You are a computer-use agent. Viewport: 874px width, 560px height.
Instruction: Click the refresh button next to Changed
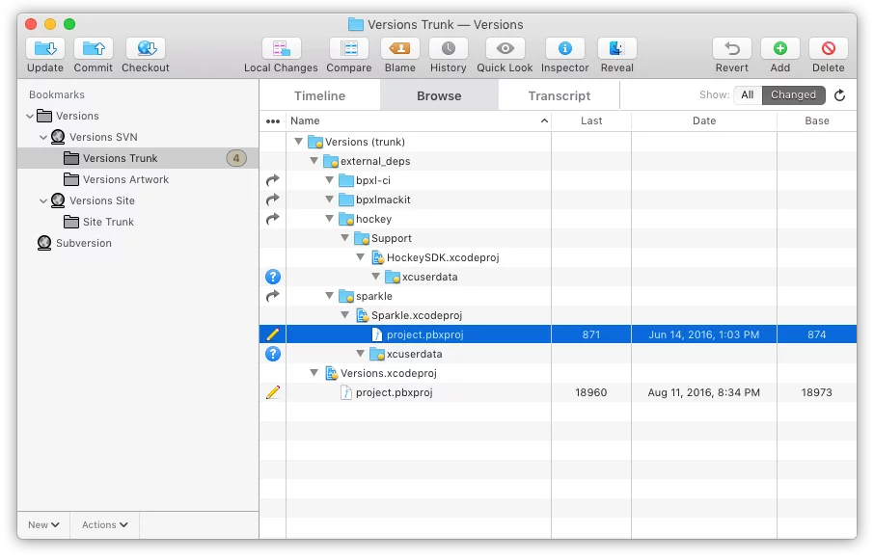click(x=839, y=95)
